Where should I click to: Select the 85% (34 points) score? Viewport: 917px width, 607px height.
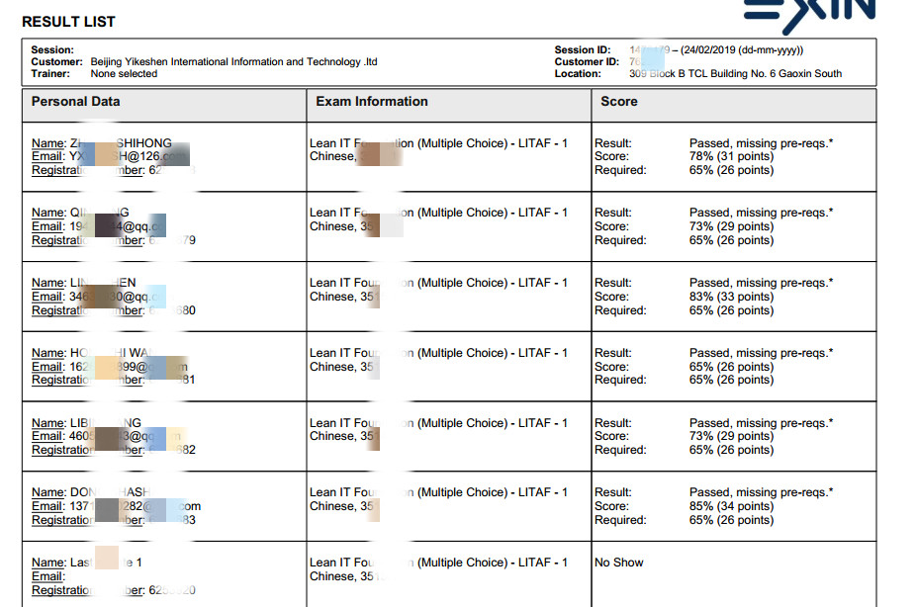[x=731, y=506]
